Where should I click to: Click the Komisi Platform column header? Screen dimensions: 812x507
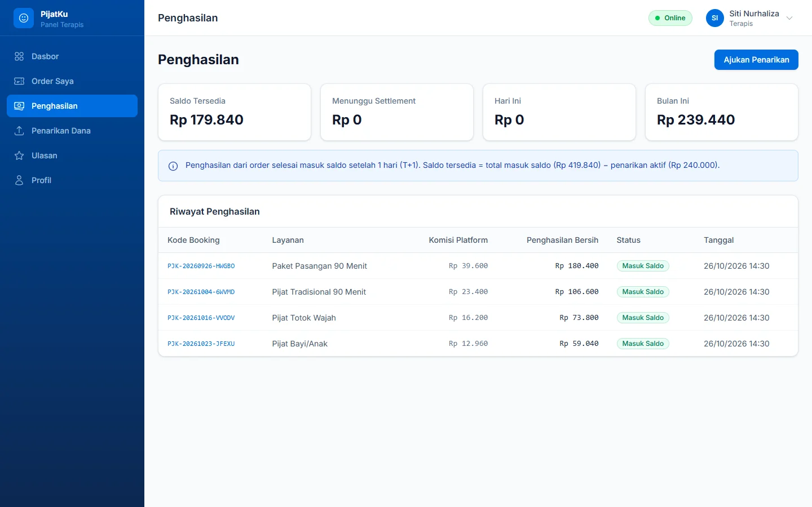coord(458,240)
